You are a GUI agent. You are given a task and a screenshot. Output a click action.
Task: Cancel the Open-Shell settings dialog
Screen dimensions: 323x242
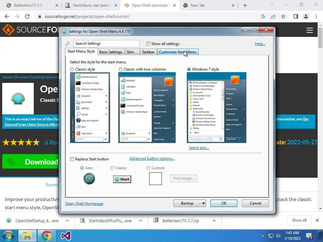255,203
